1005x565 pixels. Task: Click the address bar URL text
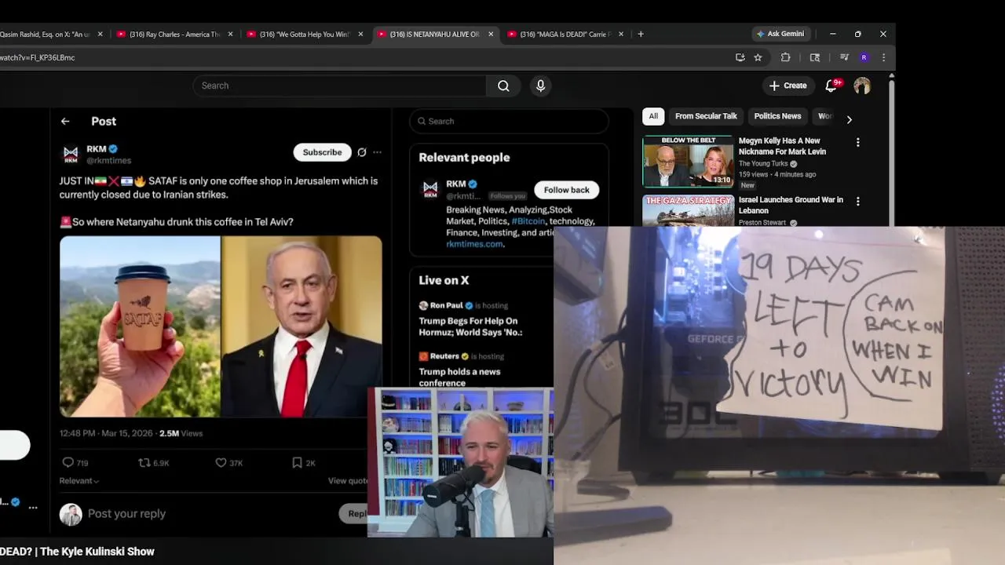[x=38, y=57]
